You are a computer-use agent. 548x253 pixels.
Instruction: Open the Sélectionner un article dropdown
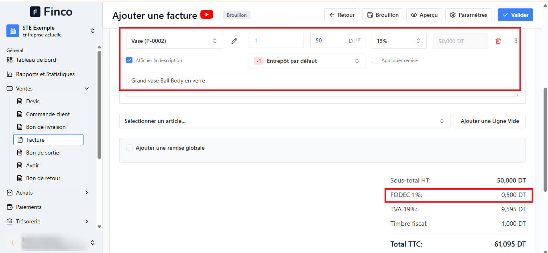click(285, 121)
